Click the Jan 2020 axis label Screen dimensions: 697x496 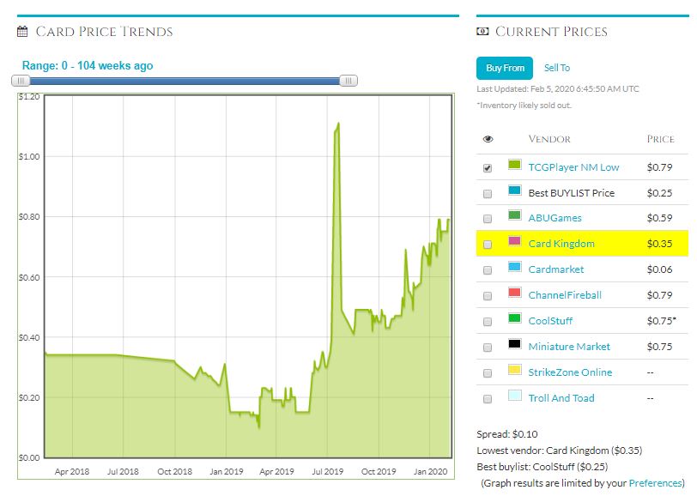(x=430, y=472)
